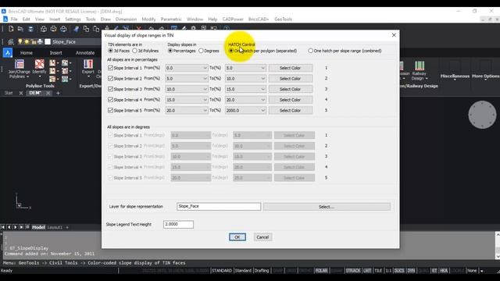Click the white layer color swatch
Image resolution: width=500 pixels, height=281 pixels.
pyautogui.click(x=48, y=41)
